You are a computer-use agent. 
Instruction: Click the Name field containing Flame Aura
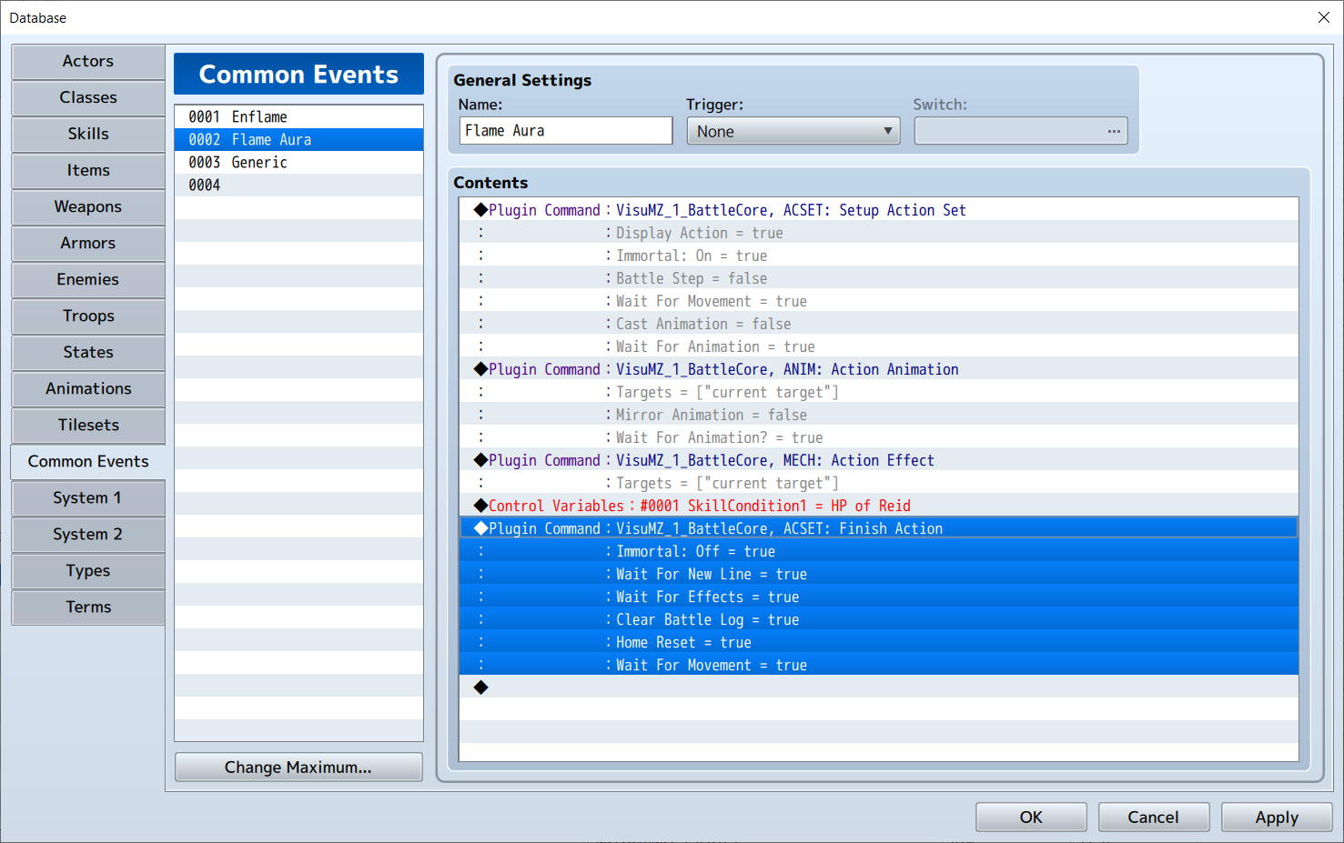(566, 131)
